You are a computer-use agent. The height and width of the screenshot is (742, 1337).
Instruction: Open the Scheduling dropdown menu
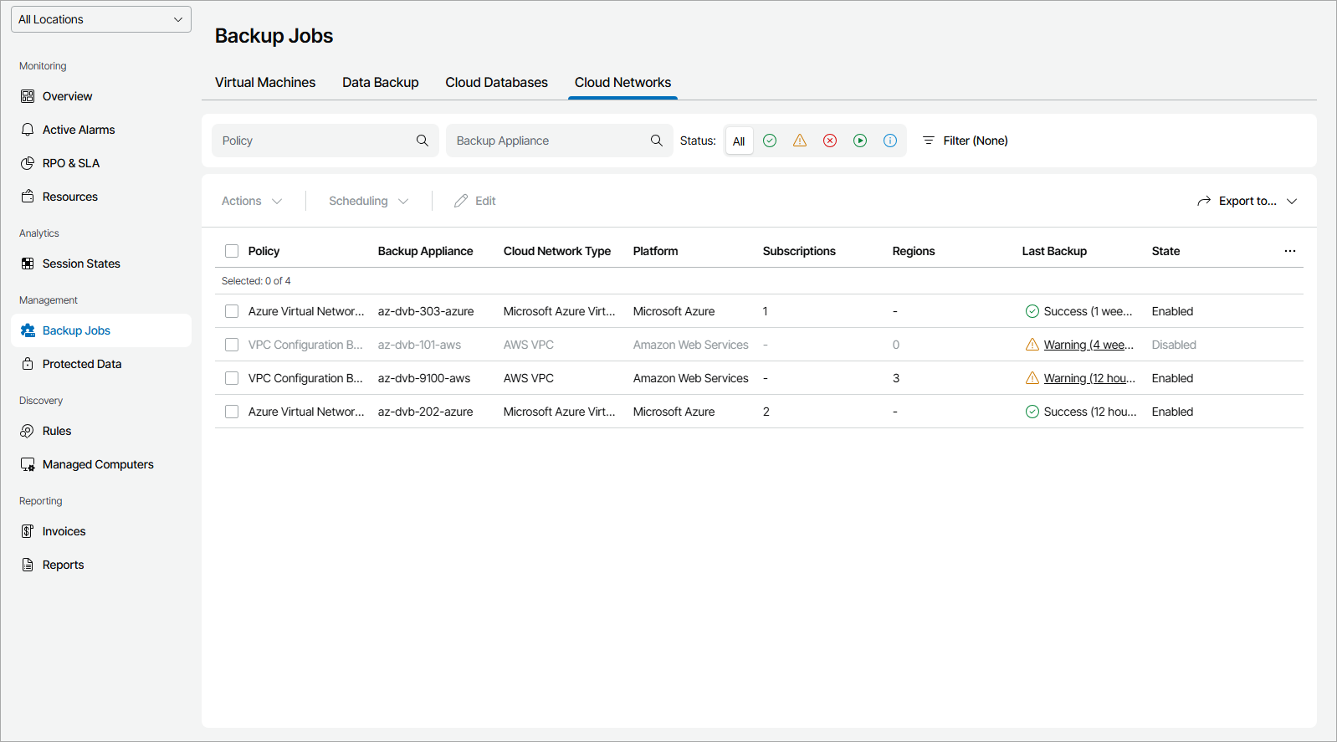click(x=368, y=201)
